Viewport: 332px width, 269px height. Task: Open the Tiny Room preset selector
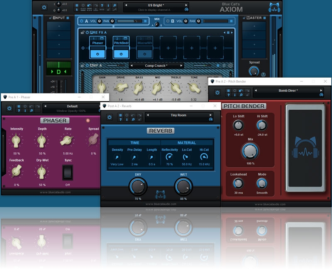pyautogui.click(x=179, y=115)
